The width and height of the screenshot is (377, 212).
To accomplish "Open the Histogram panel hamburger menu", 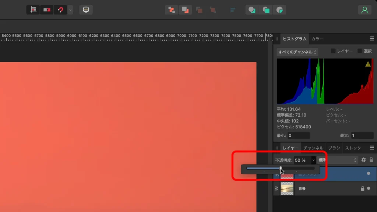I will coord(373,38).
